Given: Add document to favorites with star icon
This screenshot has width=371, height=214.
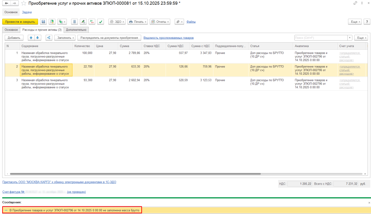Looking at the screenshot, I should click(x=24, y=3).
